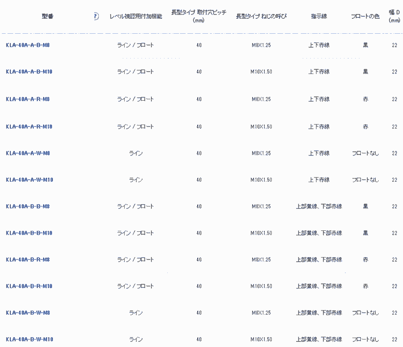The width and height of the screenshot is (403, 347).
Task: Open part number KLA-40A-A-B-M8
Action: click(28, 45)
